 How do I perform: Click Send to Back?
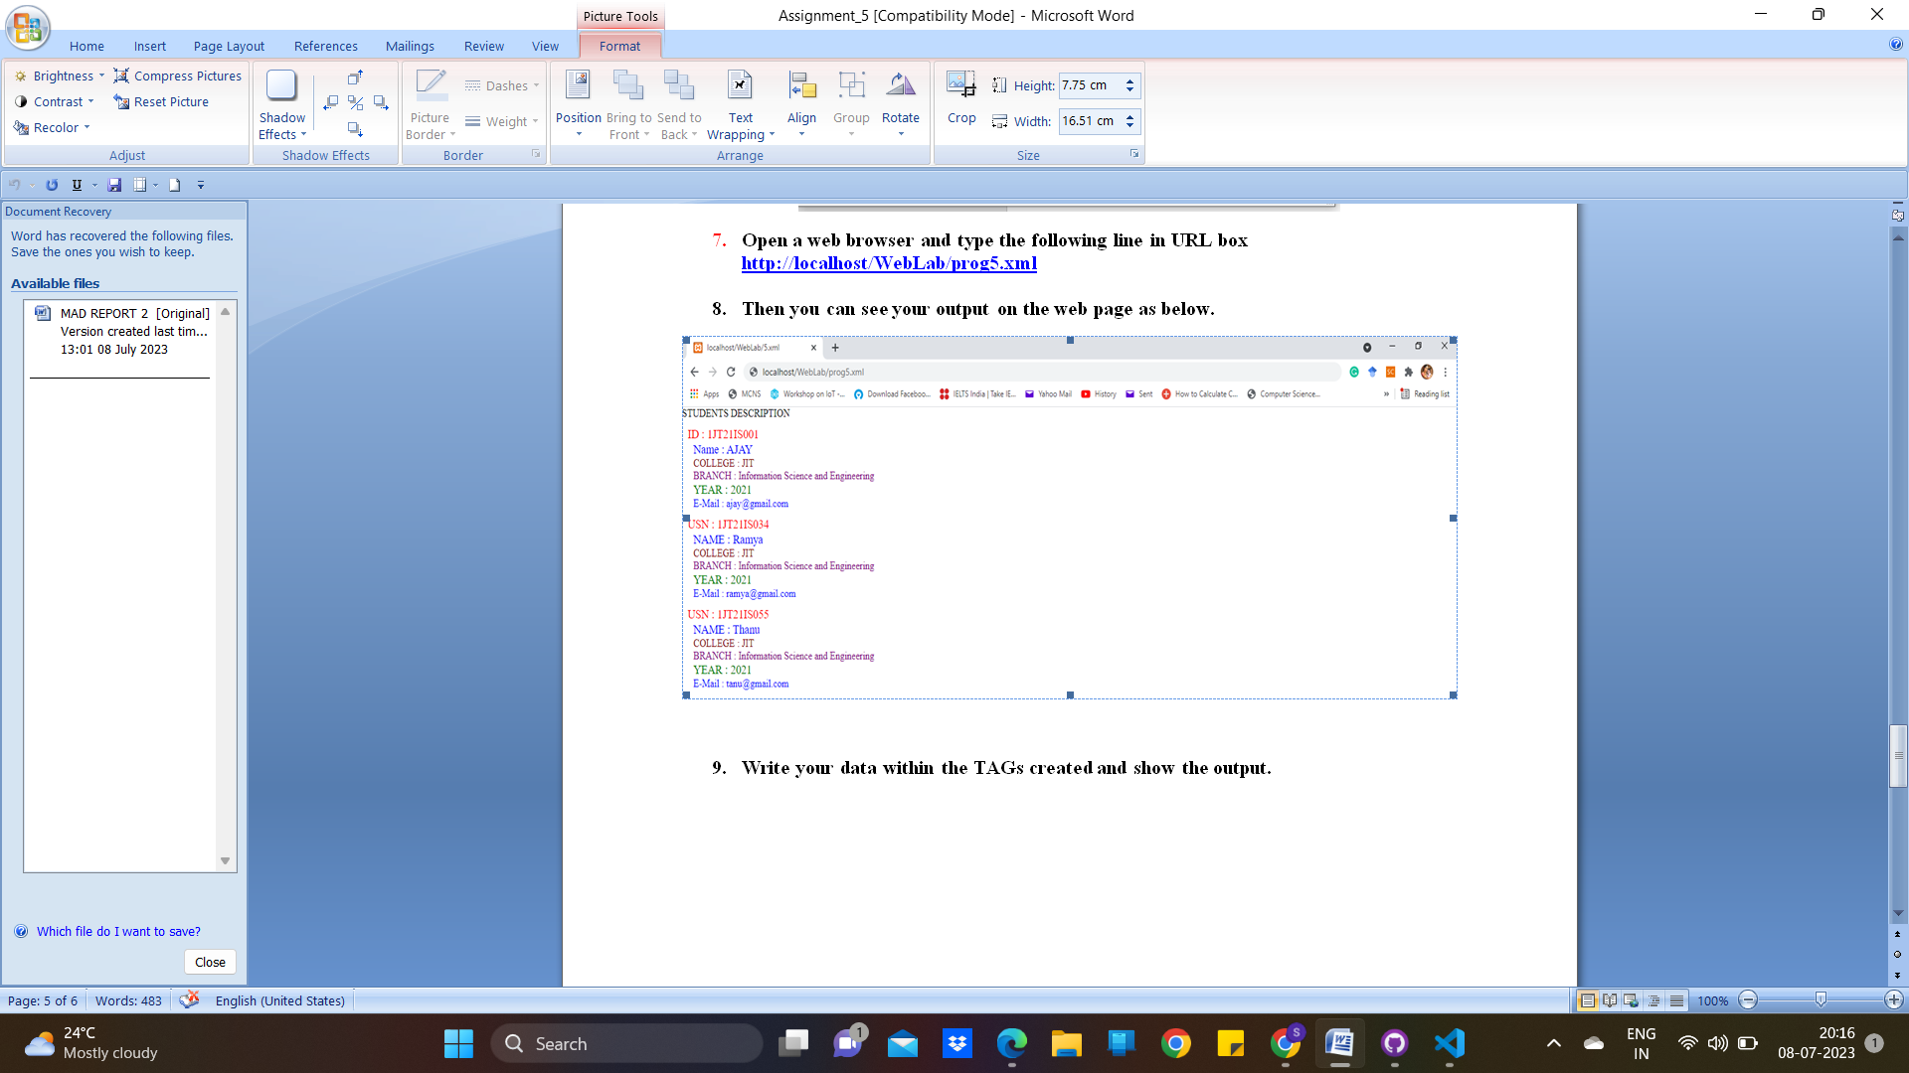coord(679,104)
